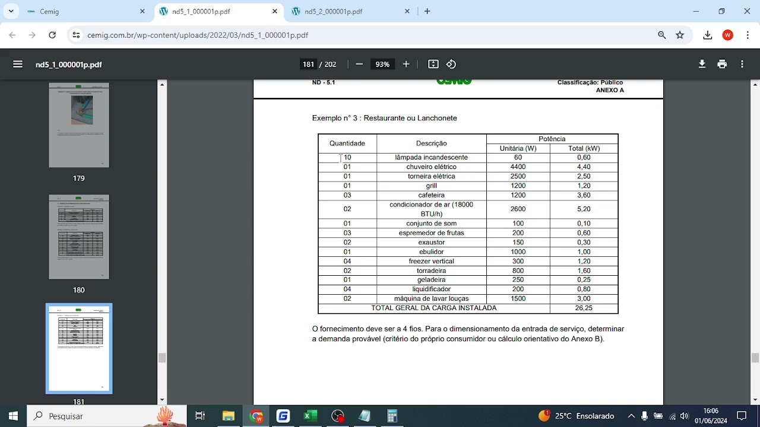
Task: Click the weather widget 25°C Ensolarado
Action: coord(576,416)
